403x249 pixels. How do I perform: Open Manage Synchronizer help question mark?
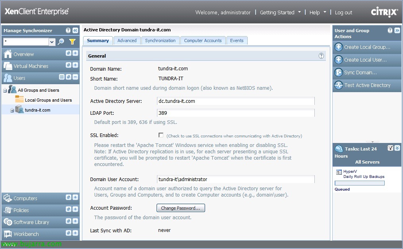click(x=68, y=31)
